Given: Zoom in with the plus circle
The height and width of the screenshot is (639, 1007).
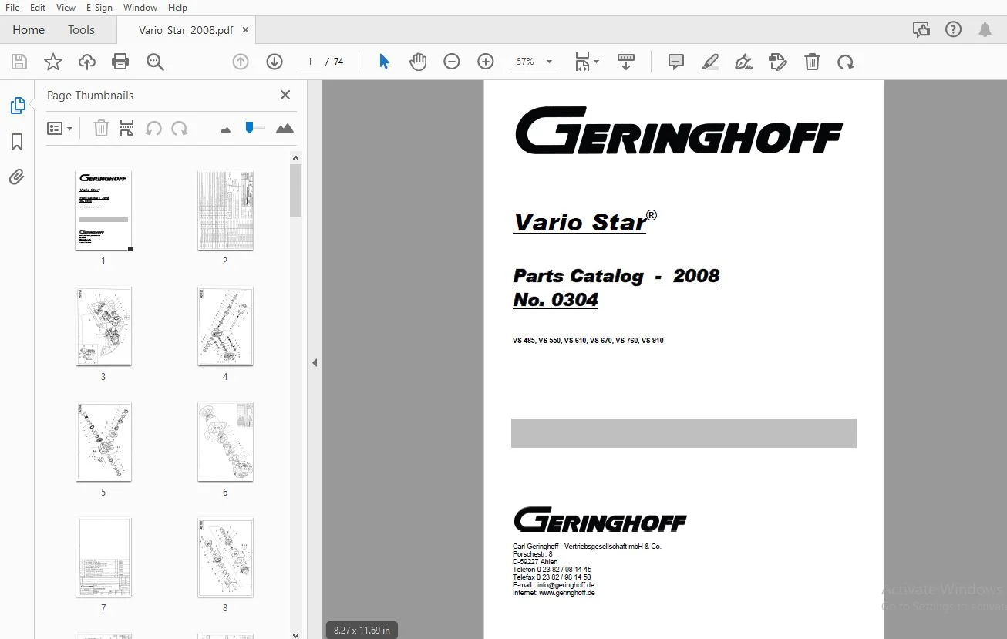Looking at the screenshot, I should [x=486, y=62].
